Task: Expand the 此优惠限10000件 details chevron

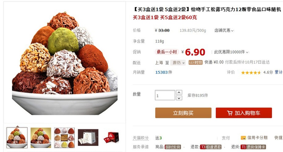Action: [247, 52]
